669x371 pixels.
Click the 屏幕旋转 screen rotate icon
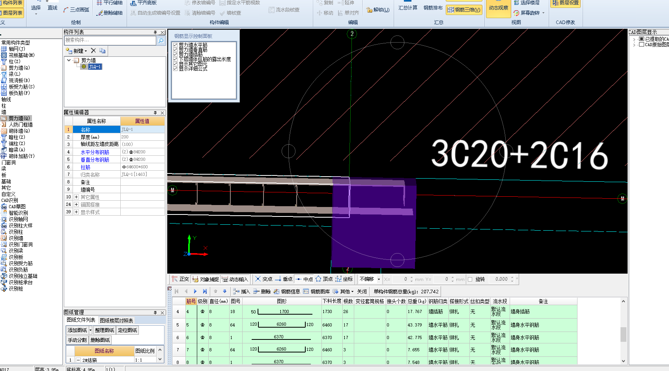pos(516,13)
